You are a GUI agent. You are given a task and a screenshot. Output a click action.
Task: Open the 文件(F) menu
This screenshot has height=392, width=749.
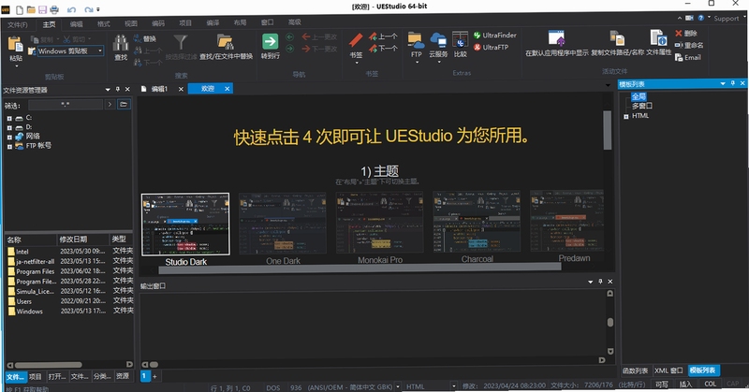(18, 24)
